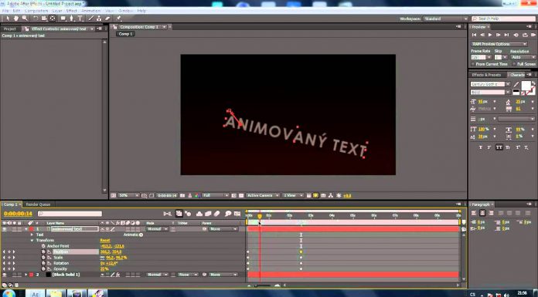Check the From Current Time checkbox
Viewport: 538px width, 297px height.
coord(473,64)
